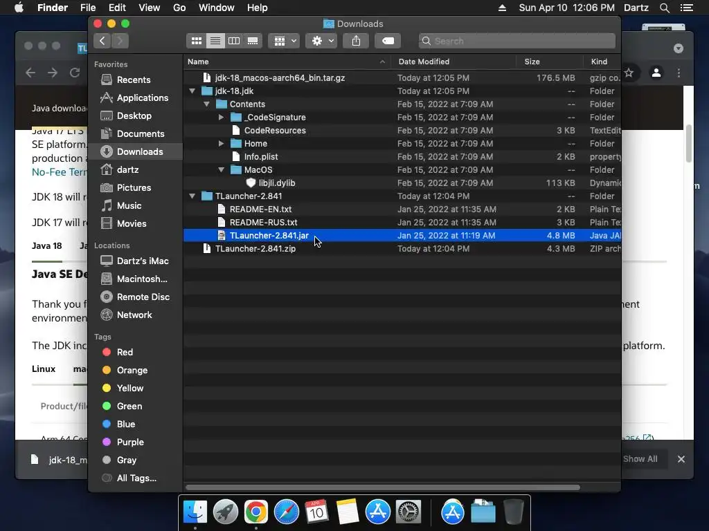Expand the Home folder
This screenshot has height=531, width=709.
(221, 144)
